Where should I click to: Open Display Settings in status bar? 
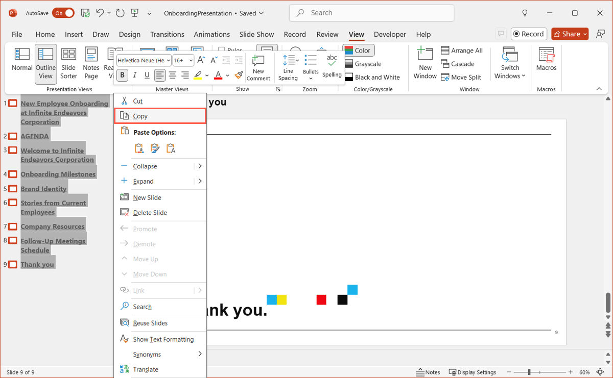[473, 372]
